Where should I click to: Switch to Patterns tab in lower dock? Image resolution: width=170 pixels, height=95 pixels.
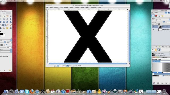156,50
